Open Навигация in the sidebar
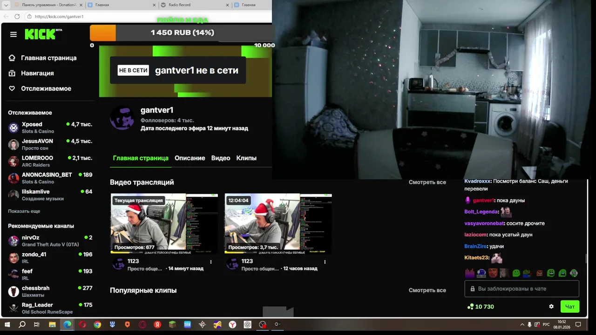This screenshot has height=335, width=596. pyautogui.click(x=31, y=74)
